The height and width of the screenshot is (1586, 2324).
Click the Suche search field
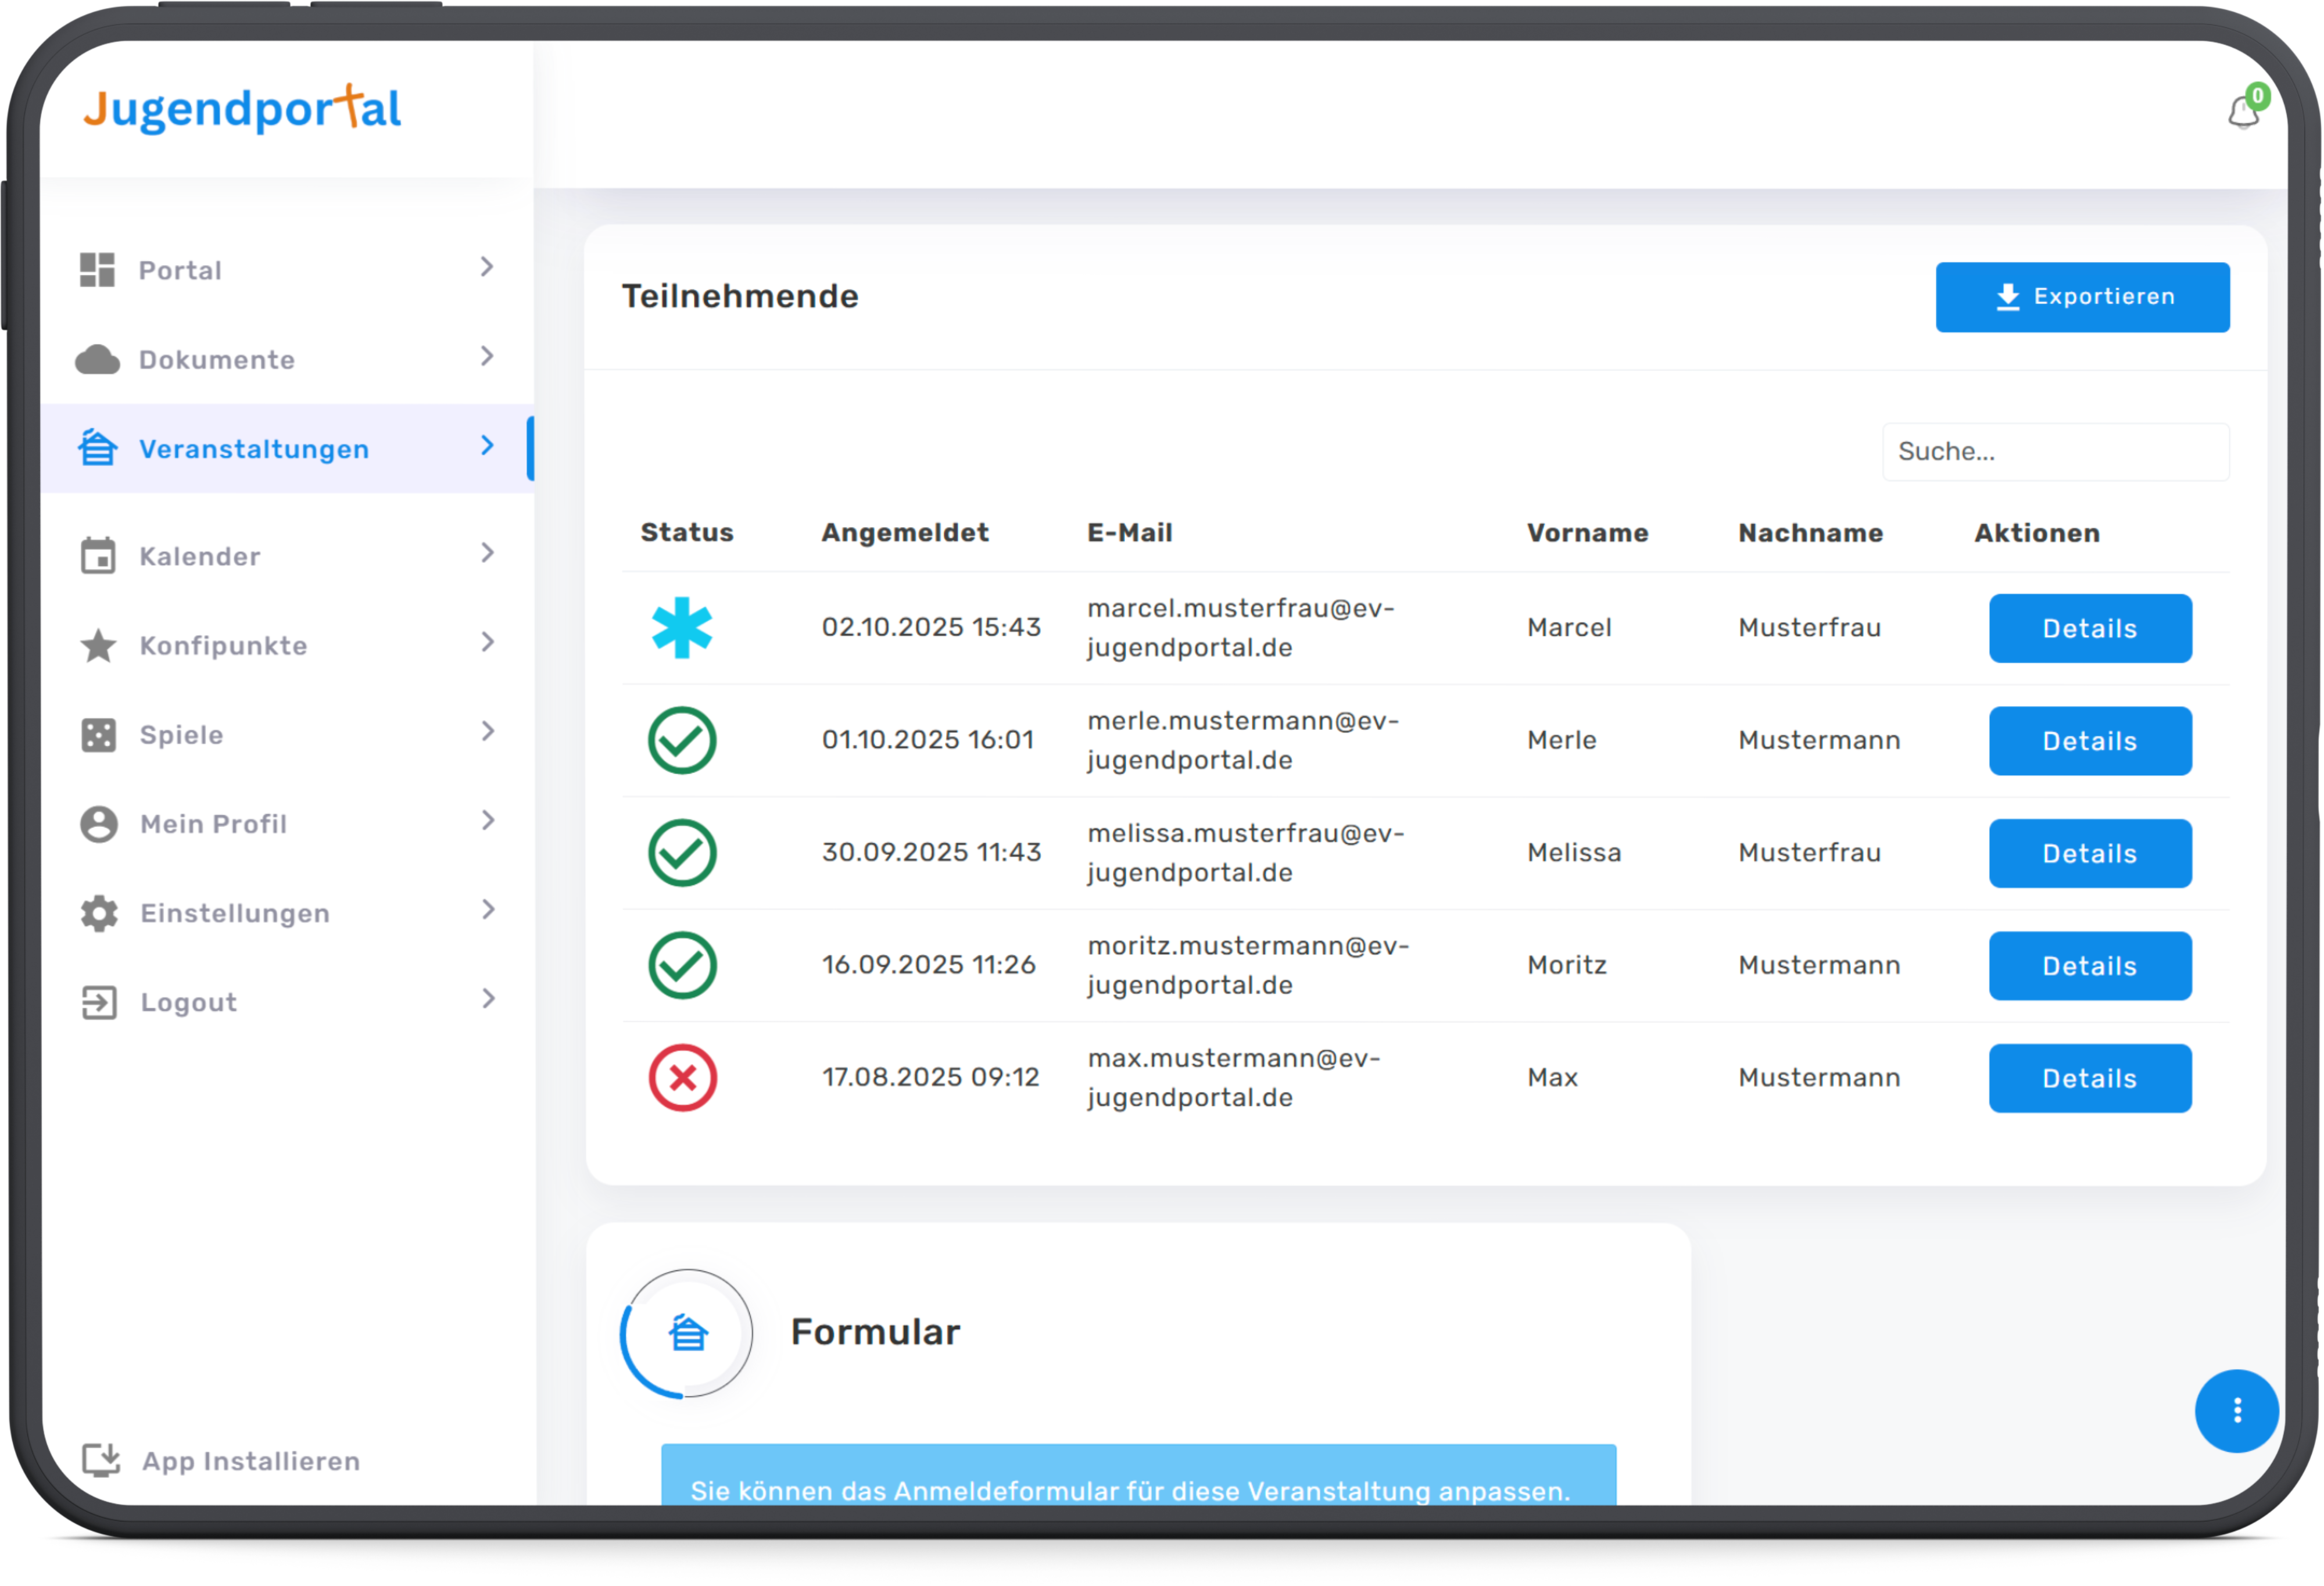(2055, 452)
